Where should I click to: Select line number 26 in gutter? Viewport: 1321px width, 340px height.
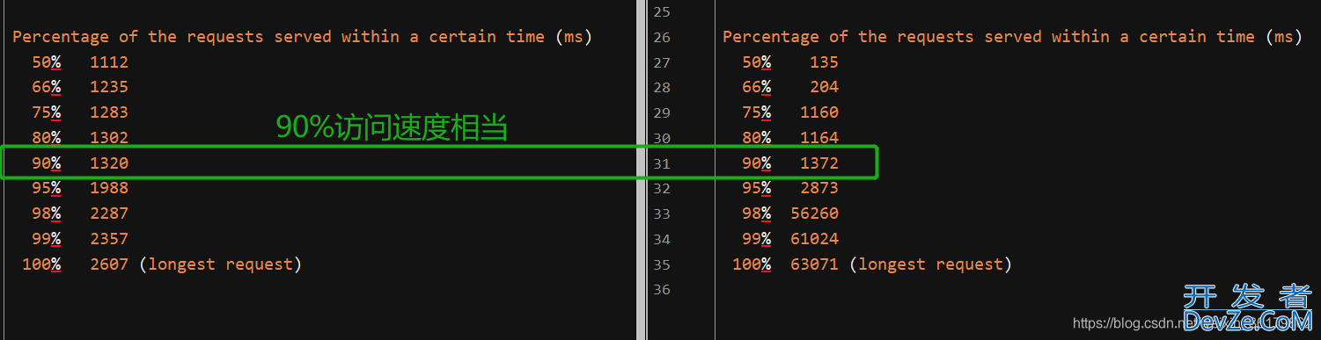pyautogui.click(x=661, y=38)
